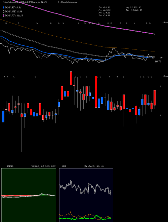Select the 'DOW PT: 10.19' legend text
Viewport: 168px width, 222px height.
click(x=14, y=15)
